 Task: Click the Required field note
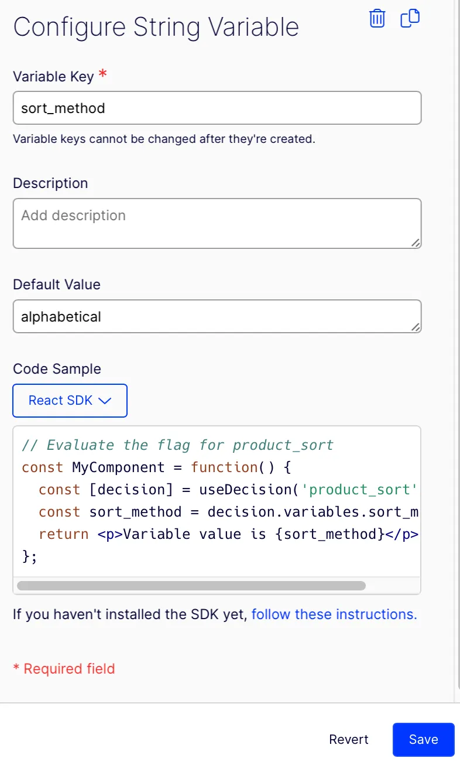coord(64,669)
